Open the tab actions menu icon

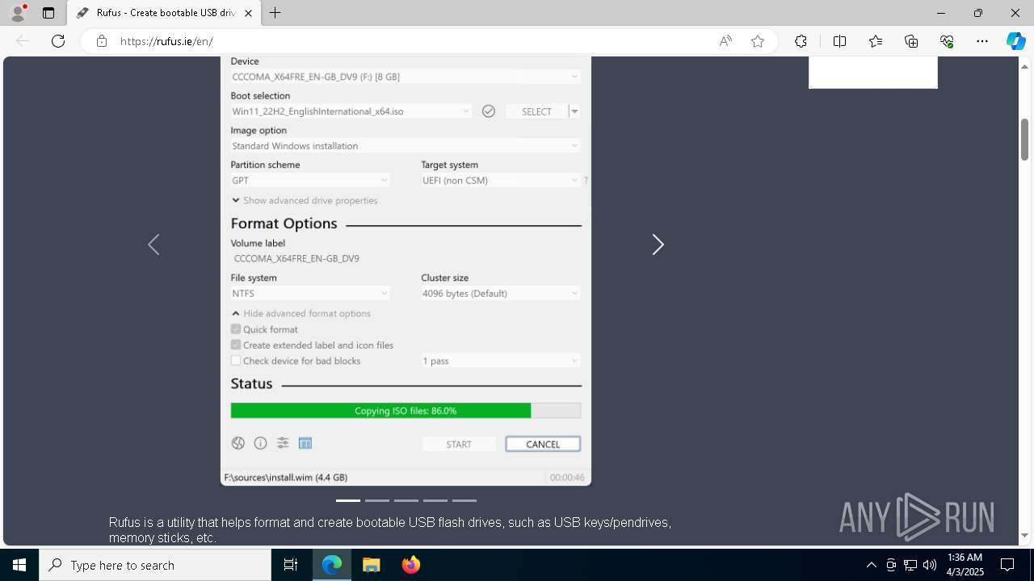[x=48, y=13]
